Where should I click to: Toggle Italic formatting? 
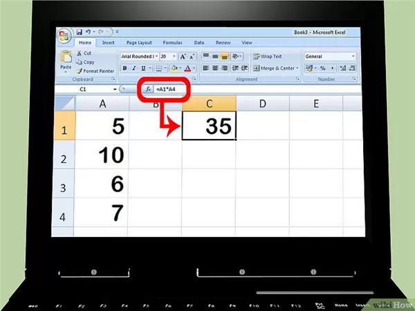tap(134, 68)
